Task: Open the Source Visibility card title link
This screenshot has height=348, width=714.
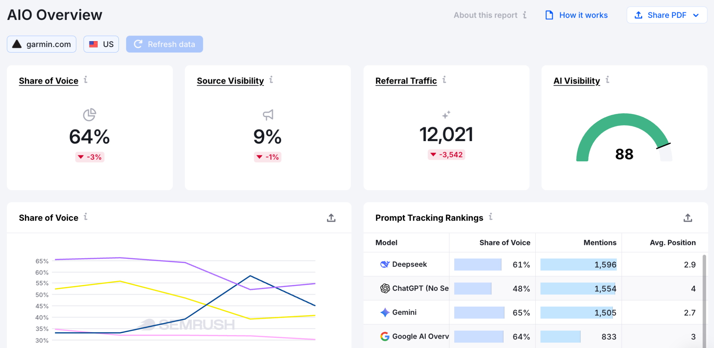Action: [230, 81]
